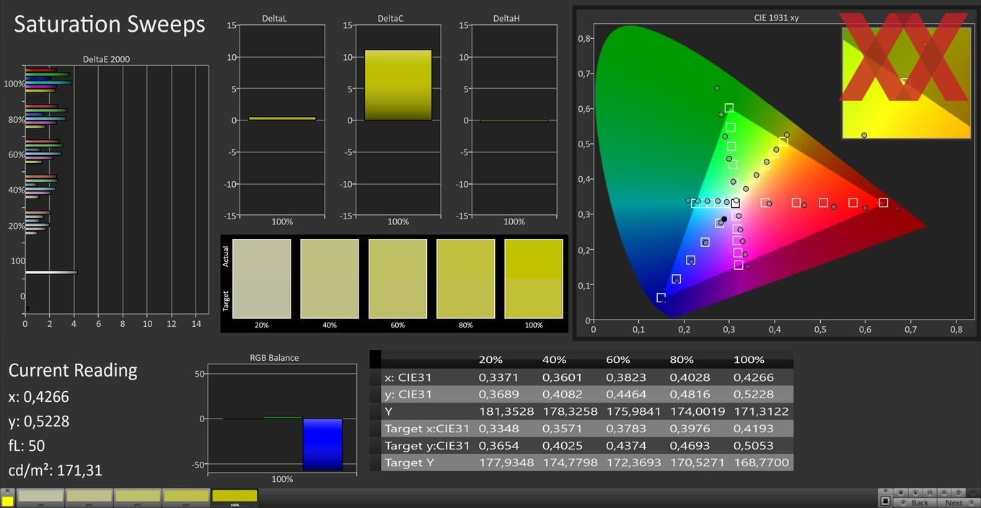
Task: Click the x: CIE31 row label
Action: point(408,377)
